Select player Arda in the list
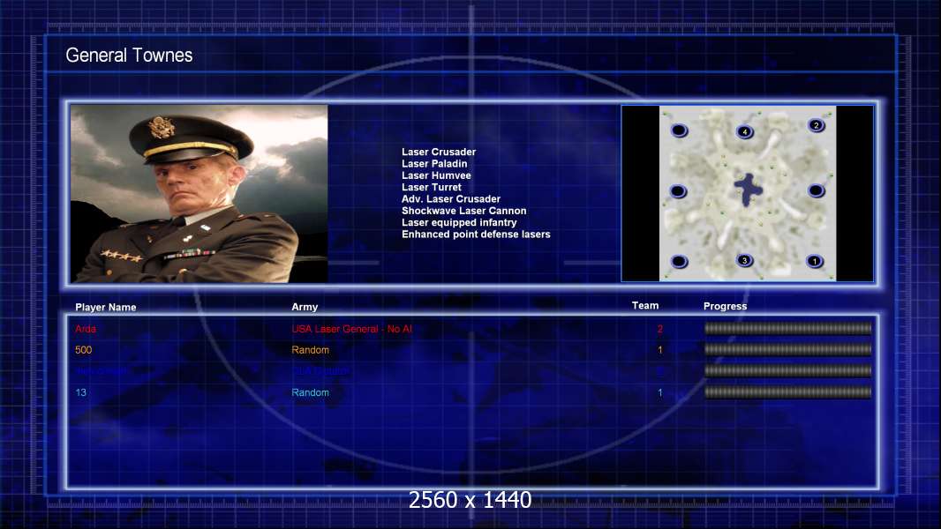 coord(86,329)
